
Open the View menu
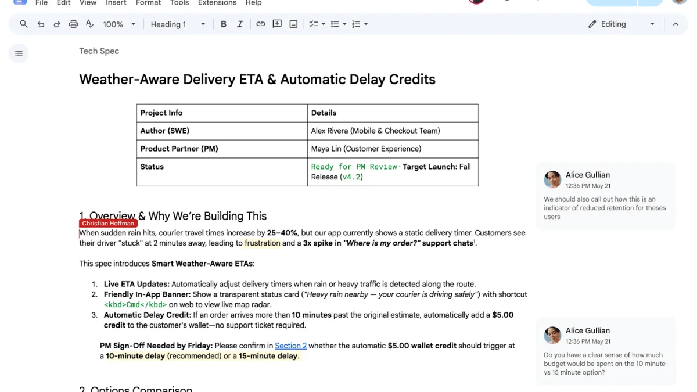88,3
